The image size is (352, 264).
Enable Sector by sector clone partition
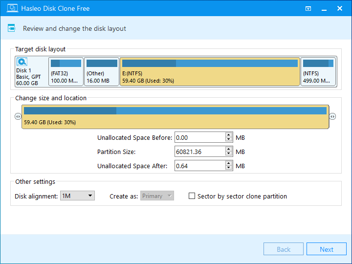pos(192,196)
